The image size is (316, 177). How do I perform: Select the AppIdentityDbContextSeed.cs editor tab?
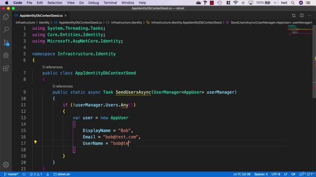[41, 15]
